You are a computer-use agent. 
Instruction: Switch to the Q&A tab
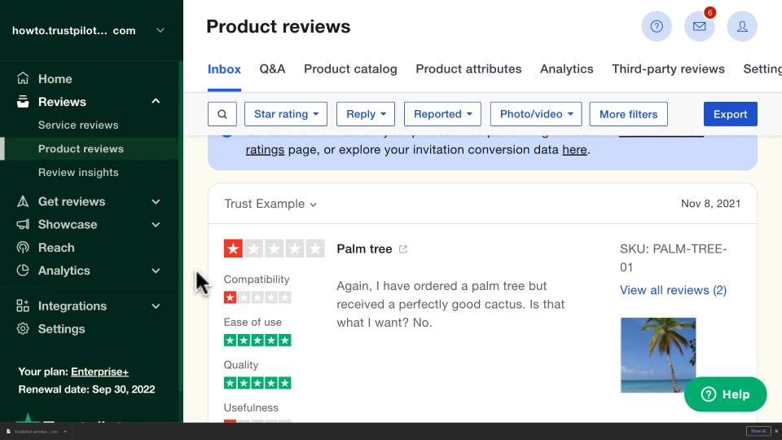tap(272, 69)
